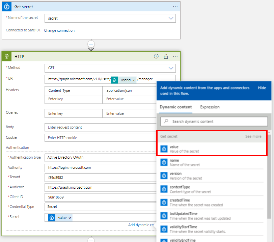Expand the Name of the secret dropdown
This screenshot has height=242, width=274.
[171, 18]
